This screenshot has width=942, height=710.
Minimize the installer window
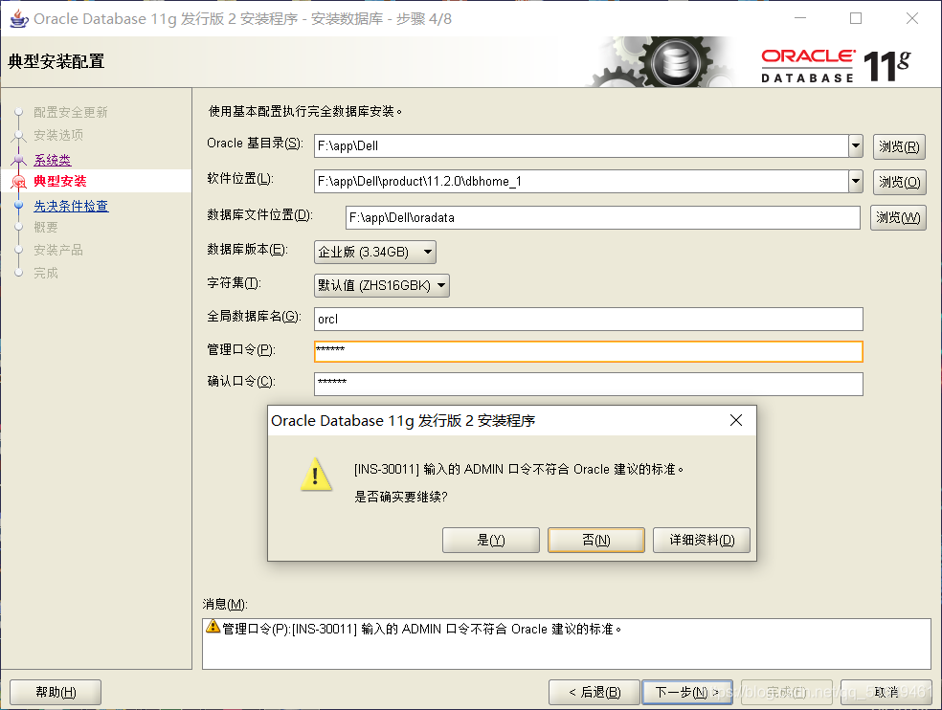point(800,18)
